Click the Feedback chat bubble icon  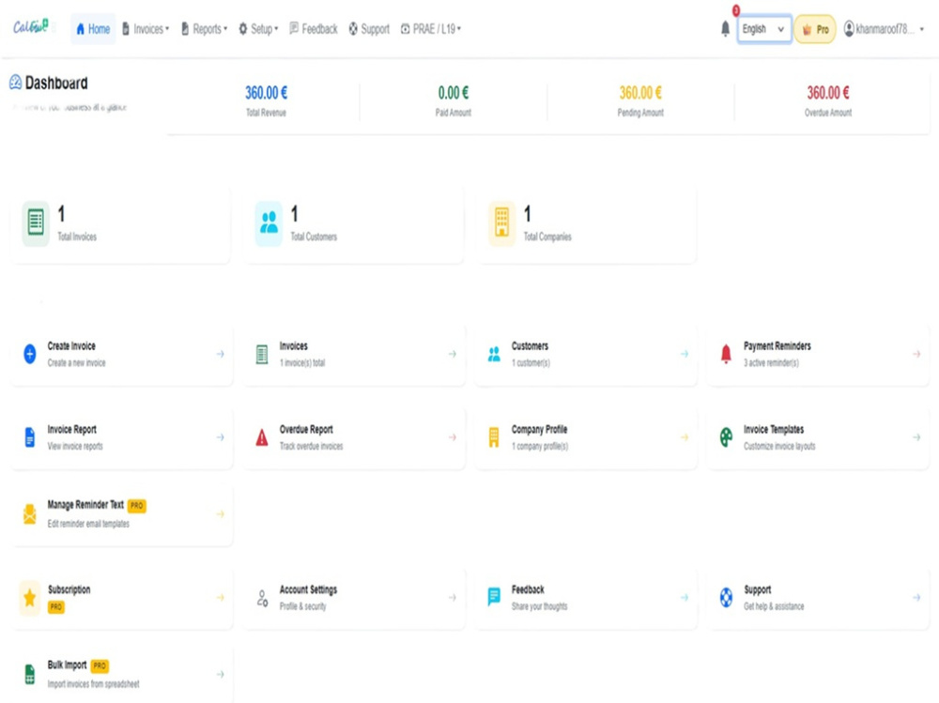click(494, 597)
